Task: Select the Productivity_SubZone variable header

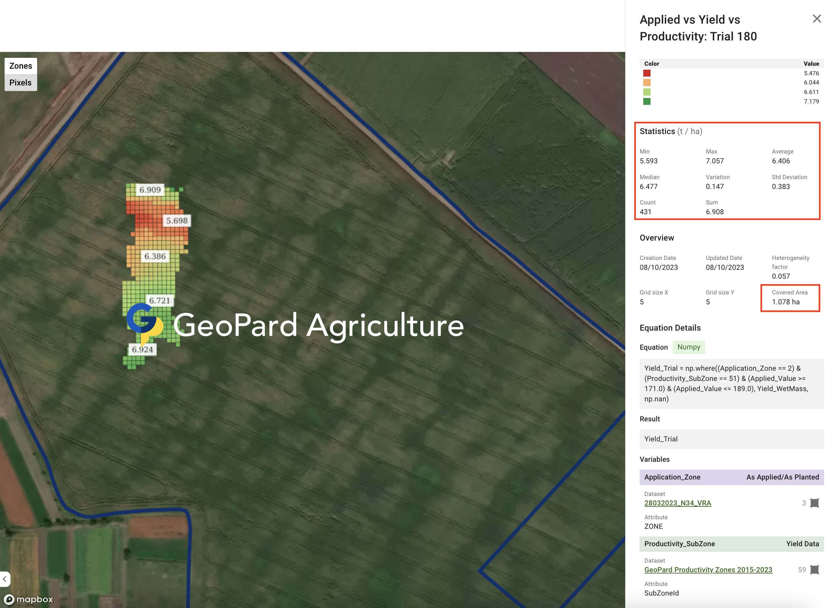Action: click(x=731, y=543)
